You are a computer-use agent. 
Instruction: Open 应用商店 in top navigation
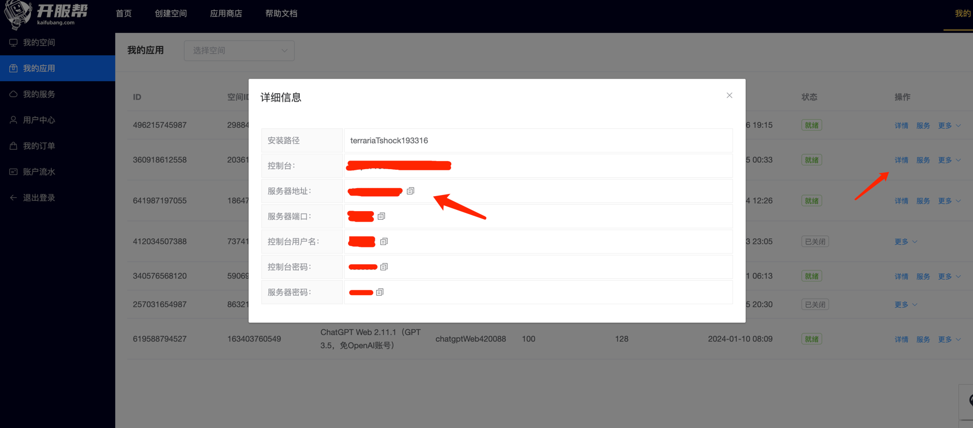[x=226, y=13]
